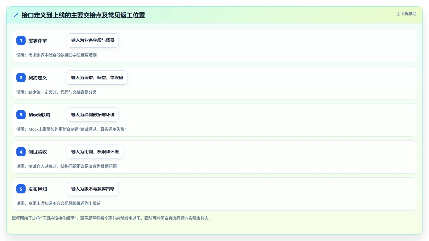Click the 输入为用例、权限和环境 chip

(x=95, y=152)
